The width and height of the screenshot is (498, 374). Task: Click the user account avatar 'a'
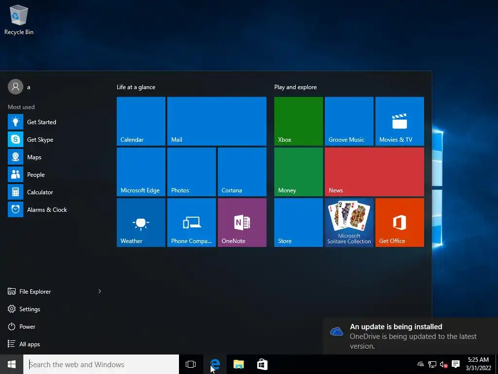(16, 87)
